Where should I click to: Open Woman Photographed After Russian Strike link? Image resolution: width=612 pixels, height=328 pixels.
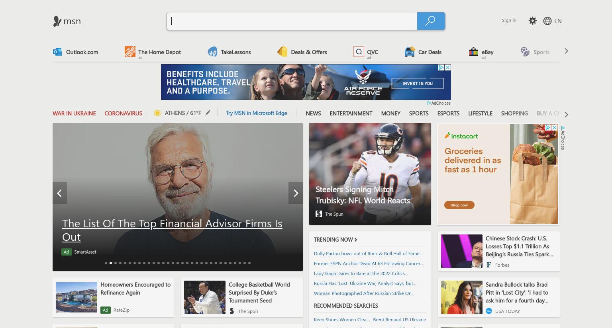364,293
